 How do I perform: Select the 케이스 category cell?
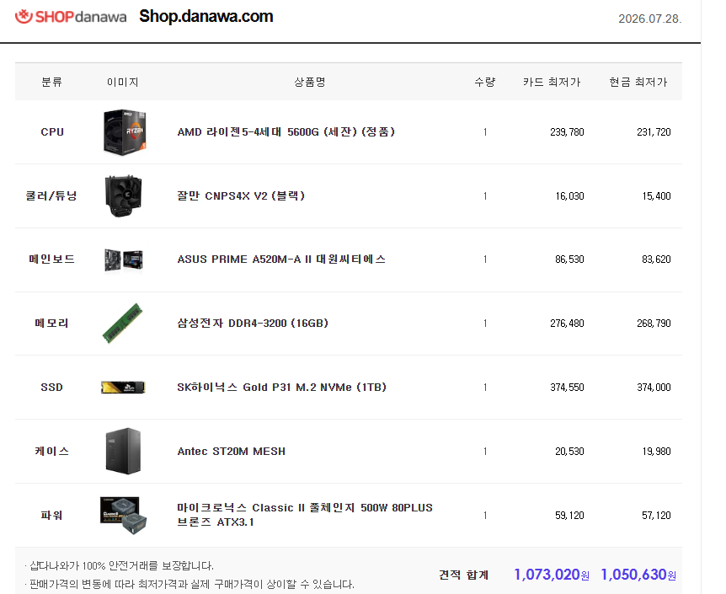52,452
